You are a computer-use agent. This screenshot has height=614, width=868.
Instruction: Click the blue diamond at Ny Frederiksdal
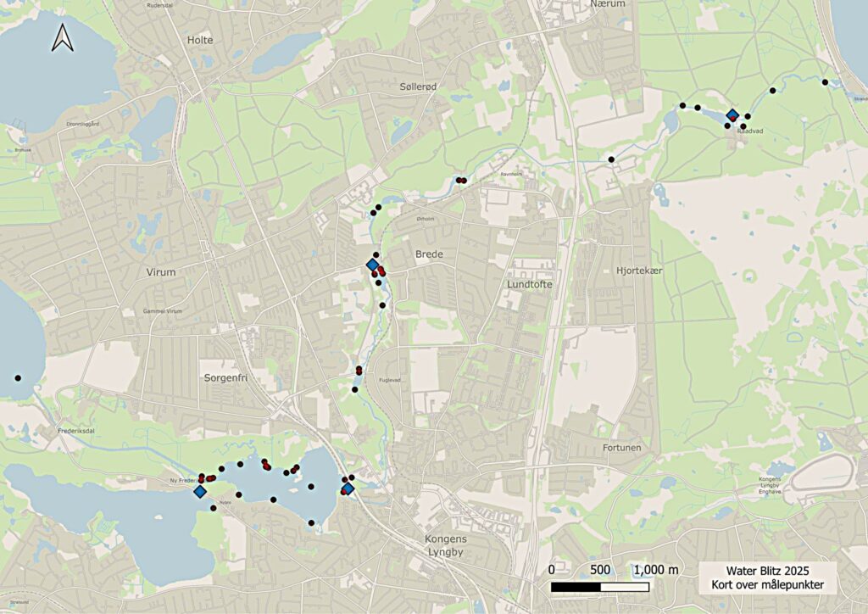[200, 491]
